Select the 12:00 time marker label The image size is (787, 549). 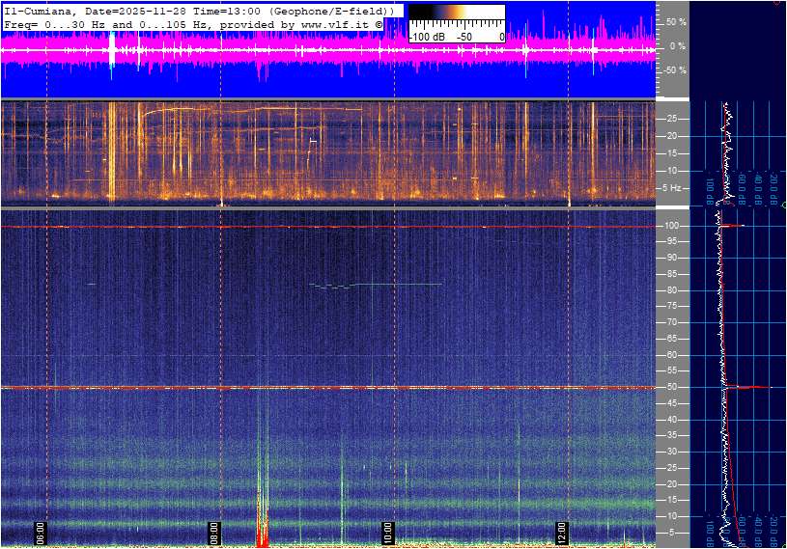click(561, 533)
